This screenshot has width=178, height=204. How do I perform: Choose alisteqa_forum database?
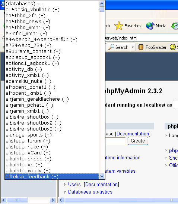pos(52,141)
